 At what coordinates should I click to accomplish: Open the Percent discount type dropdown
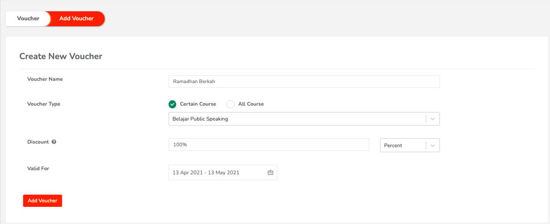(x=410, y=145)
